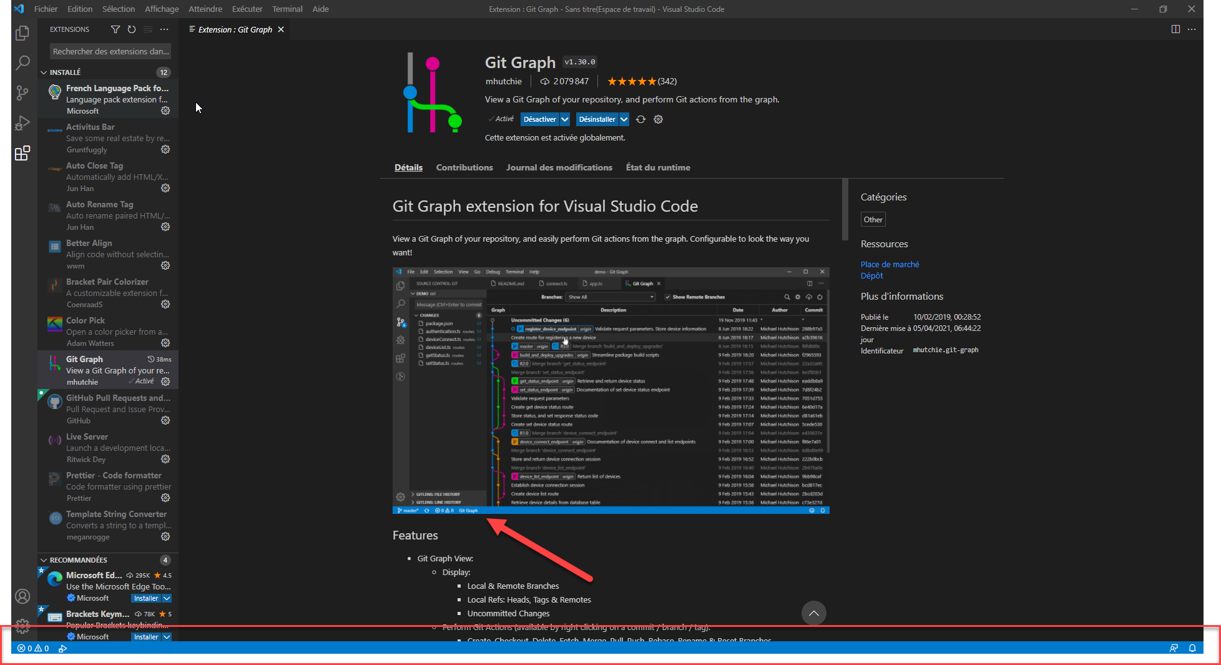Open the Source Control view

22,92
